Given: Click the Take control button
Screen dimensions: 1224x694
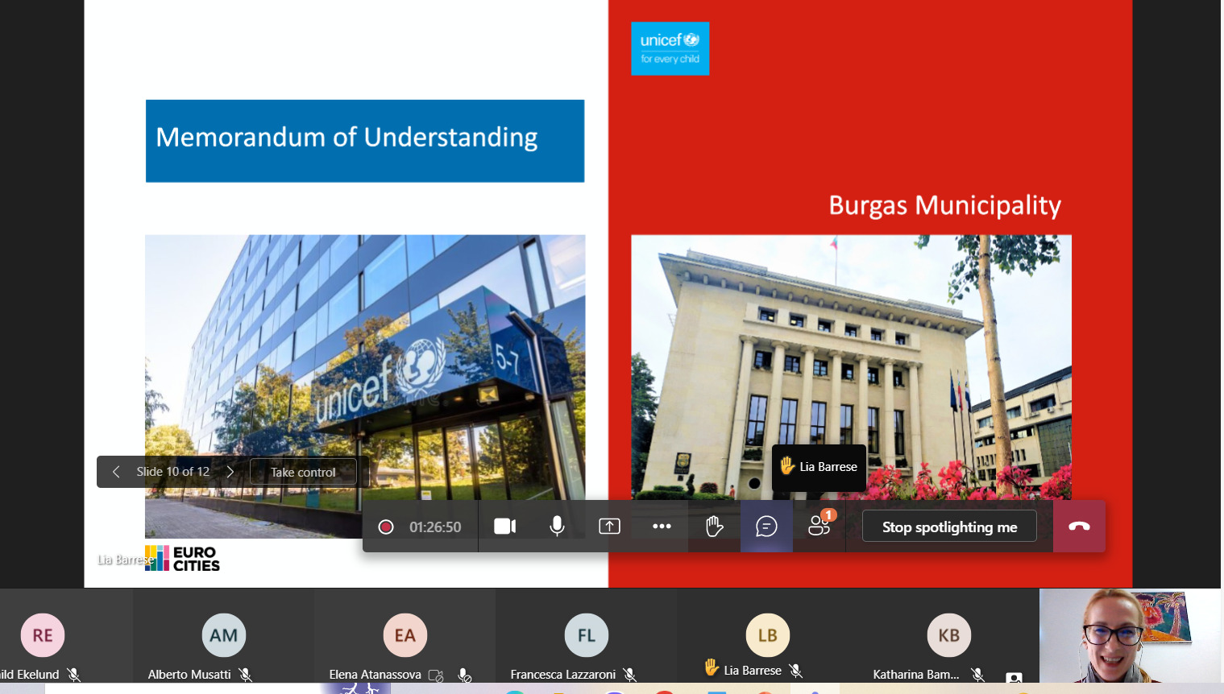Looking at the screenshot, I should click(303, 472).
